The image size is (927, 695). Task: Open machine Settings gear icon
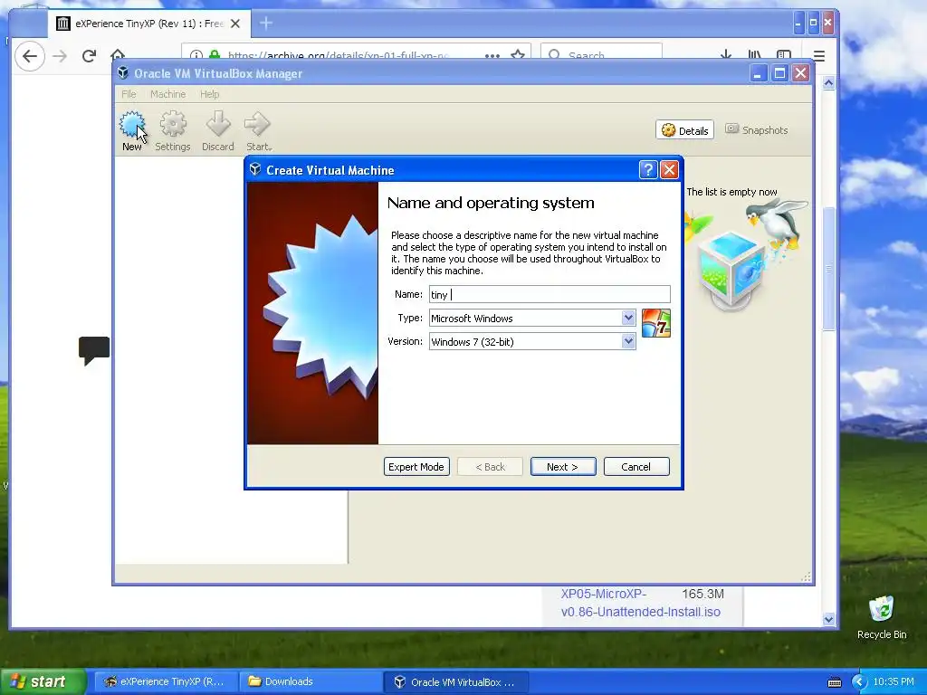click(173, 124)
